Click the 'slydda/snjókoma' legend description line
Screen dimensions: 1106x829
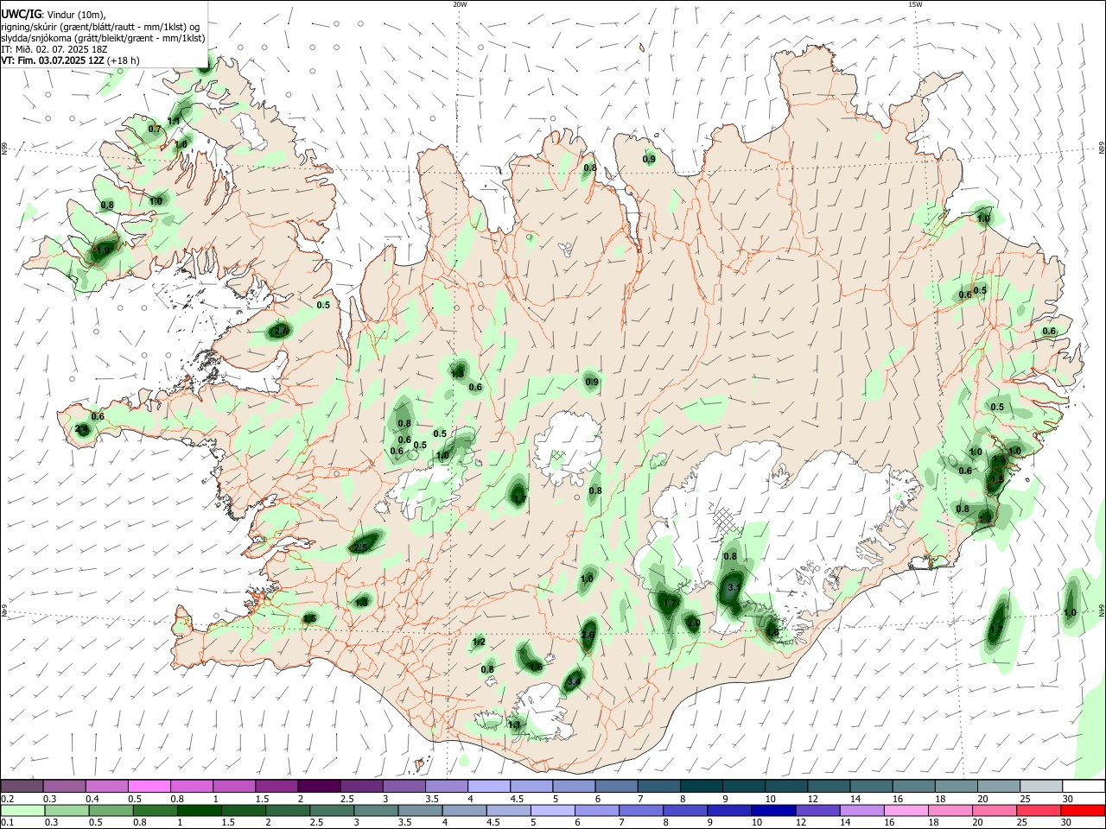pyautogui.click(x=103, y=38)
